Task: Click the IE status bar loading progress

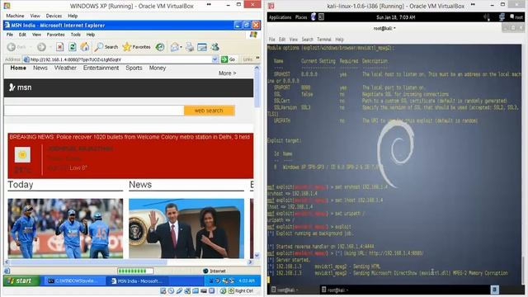Action: pos(135,271)
